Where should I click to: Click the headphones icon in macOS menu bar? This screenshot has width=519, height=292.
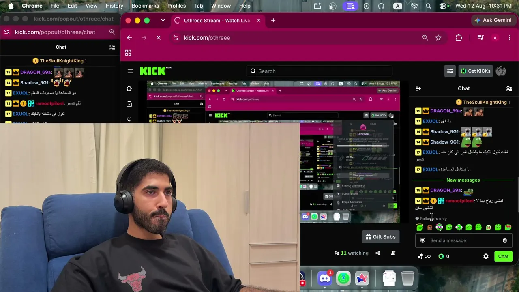tap(381, 6)
